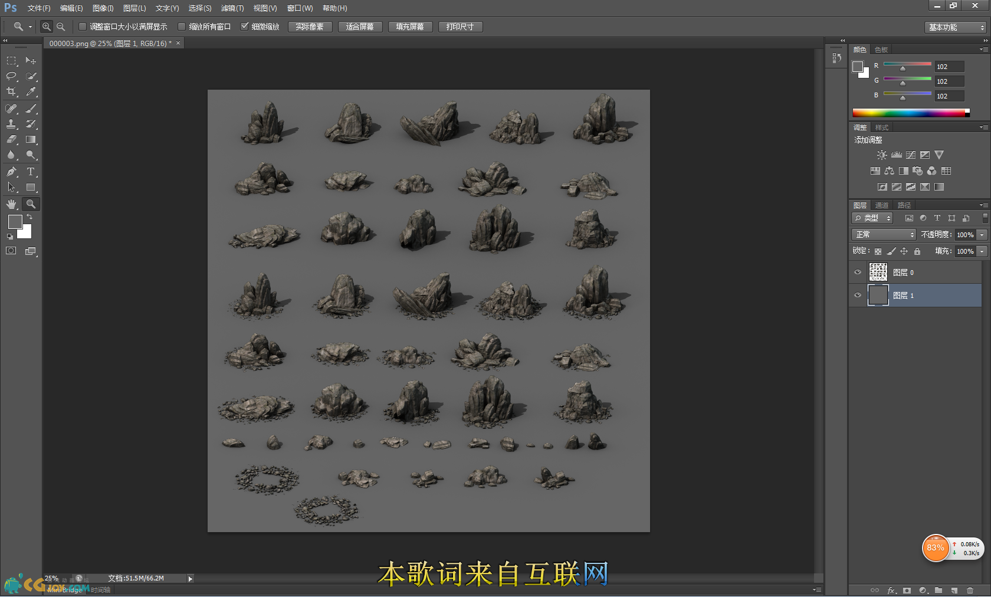
Task: Open the 滤镜(T) menu
Action: coord(232,8)
